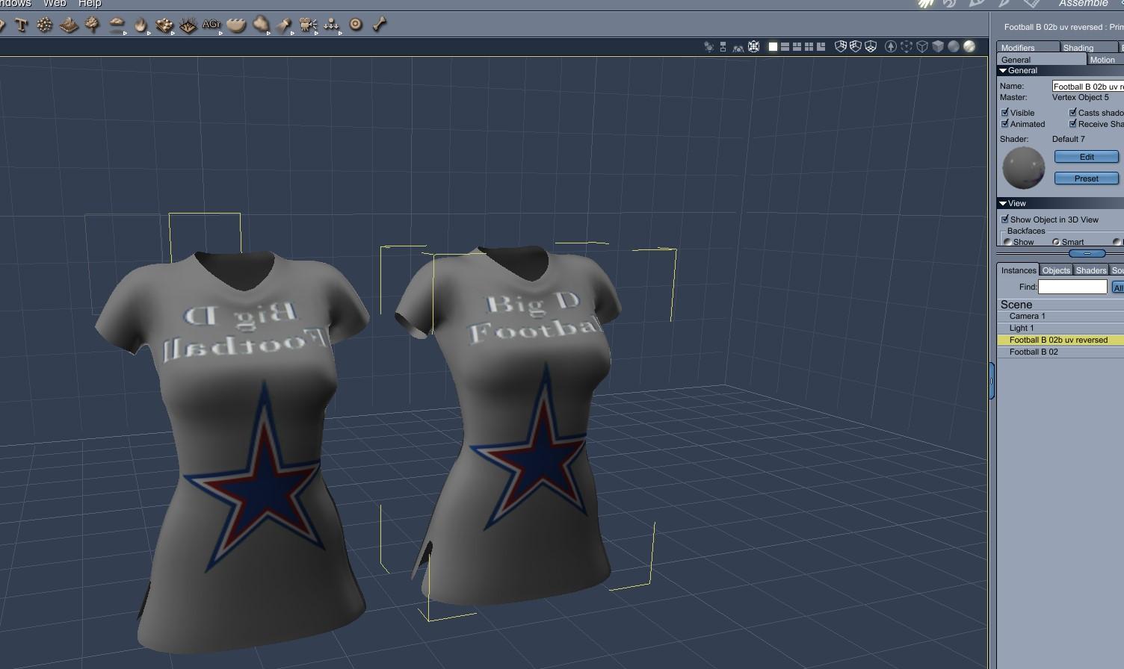Uncheck the Visible checkbox

click(1005, 113)
